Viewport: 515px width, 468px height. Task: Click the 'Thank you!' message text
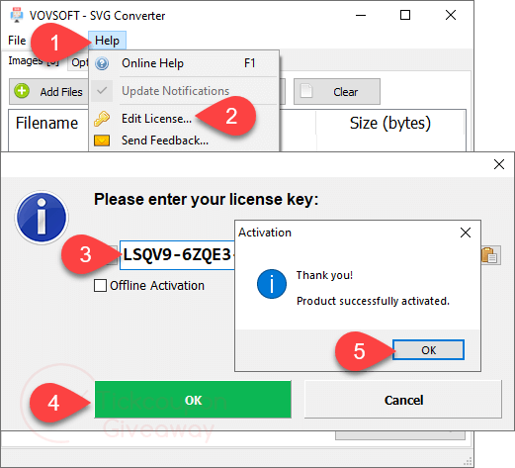(324, 275)
